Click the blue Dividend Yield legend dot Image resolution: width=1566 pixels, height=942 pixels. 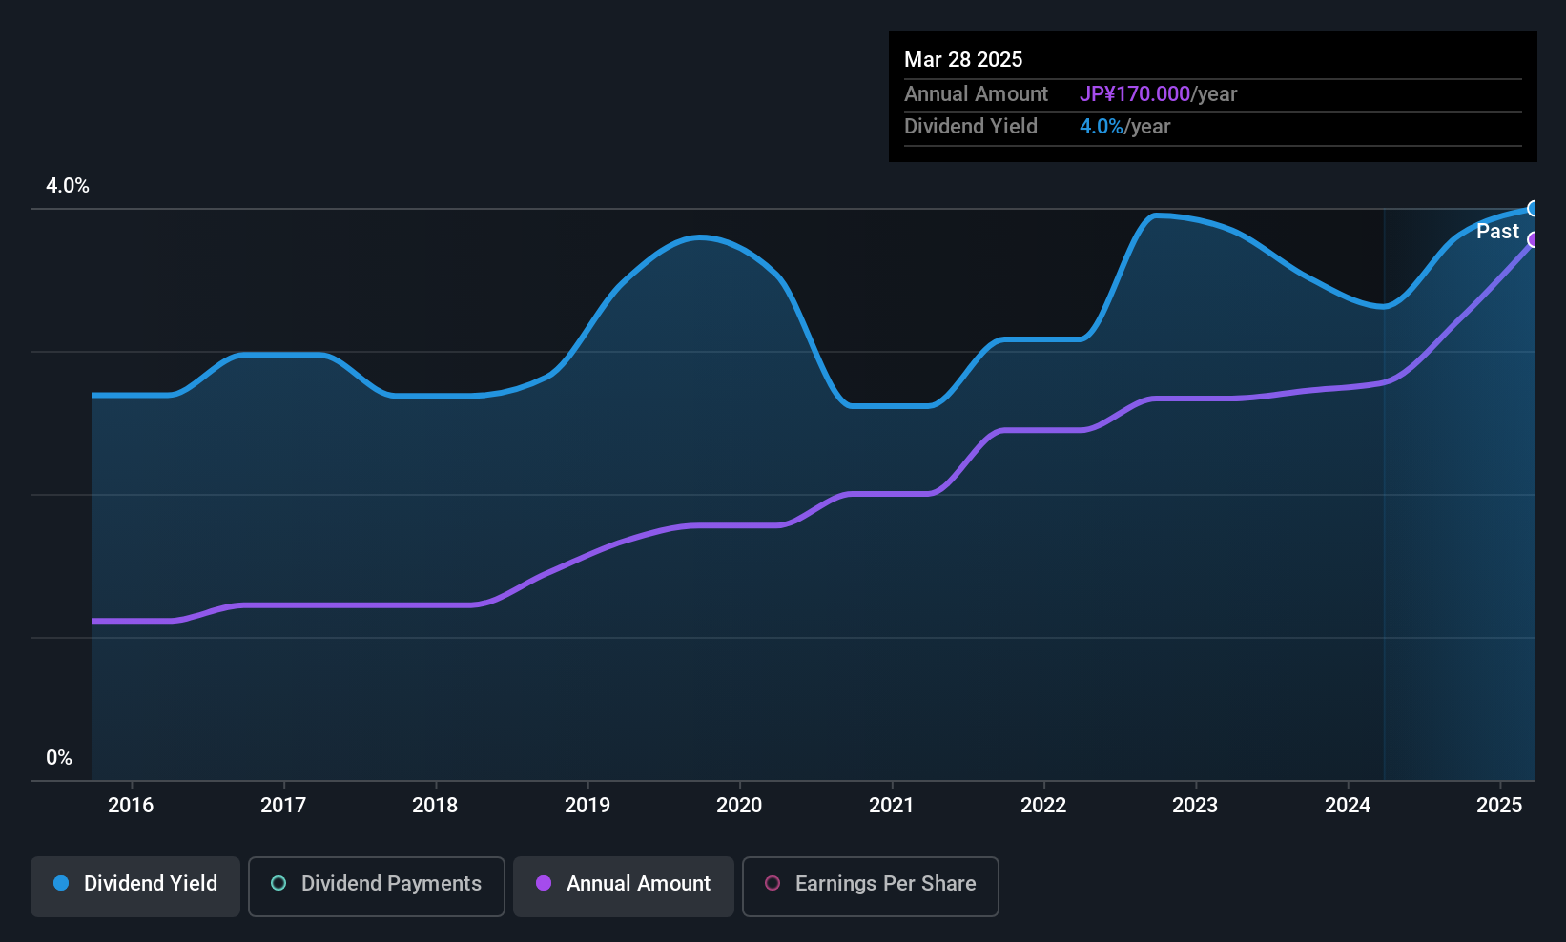[61, 884]
